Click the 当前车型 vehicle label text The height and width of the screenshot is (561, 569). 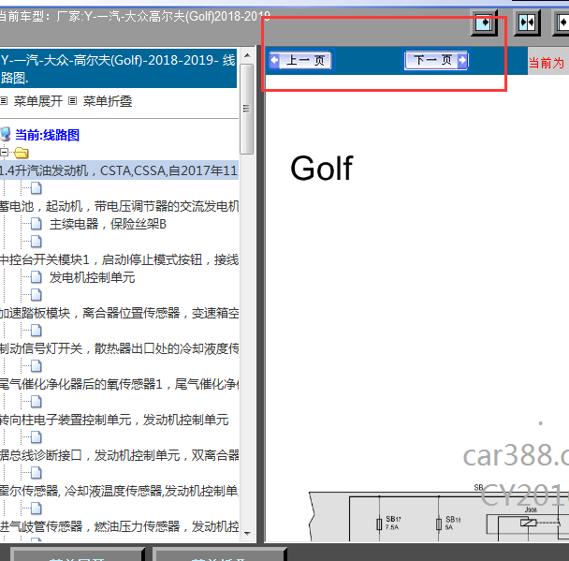pos(135,16)
